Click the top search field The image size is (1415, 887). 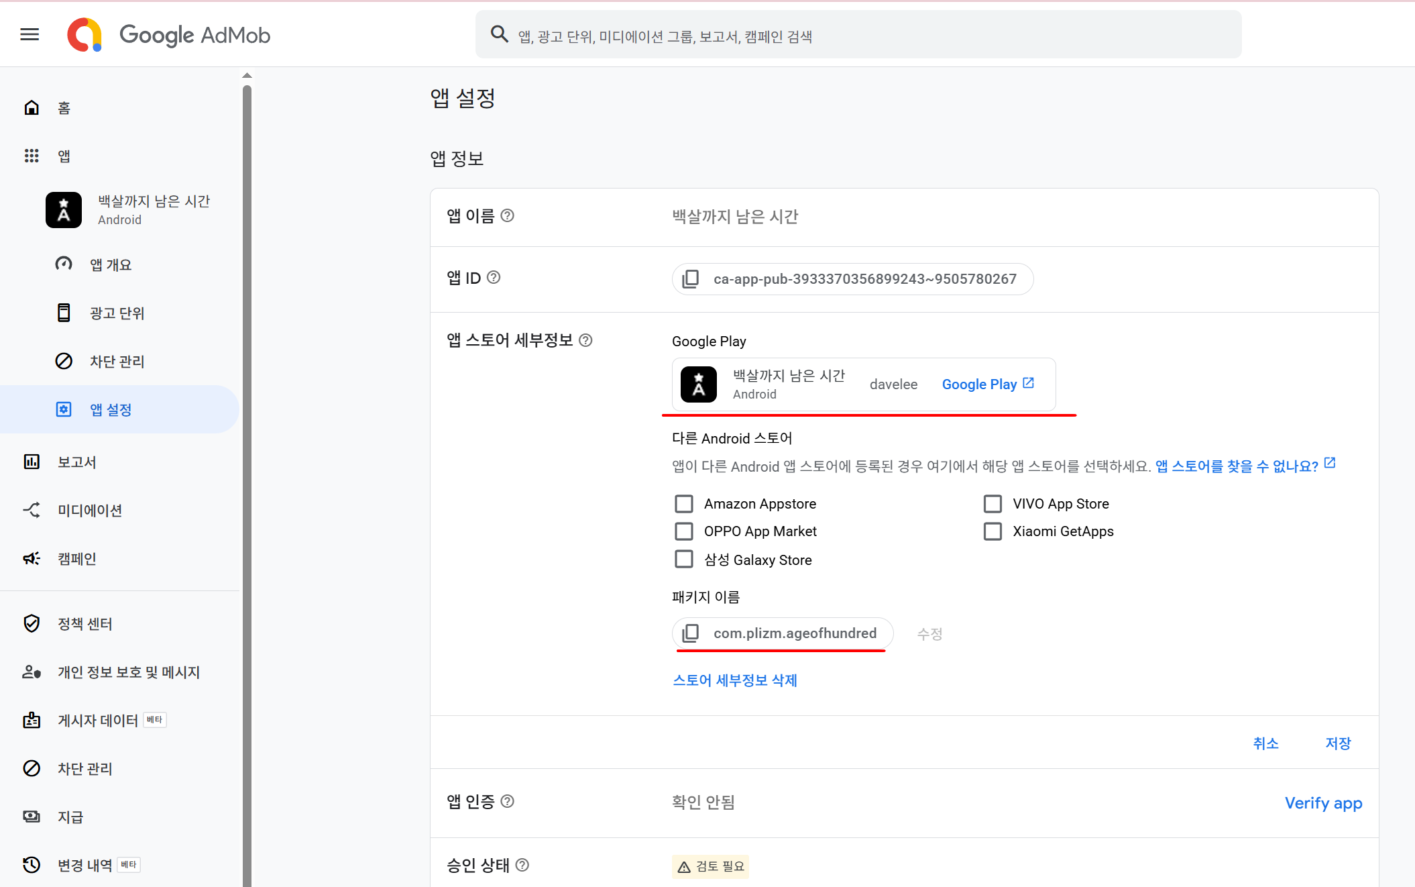858,35
